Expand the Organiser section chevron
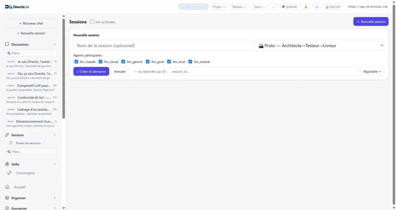Image resolution: width=396 pixels, height=210 pixels. 55,198
